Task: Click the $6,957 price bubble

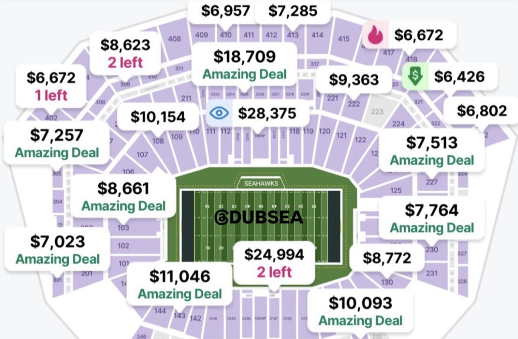Action: pyautogui.click(x=221, y=11)
